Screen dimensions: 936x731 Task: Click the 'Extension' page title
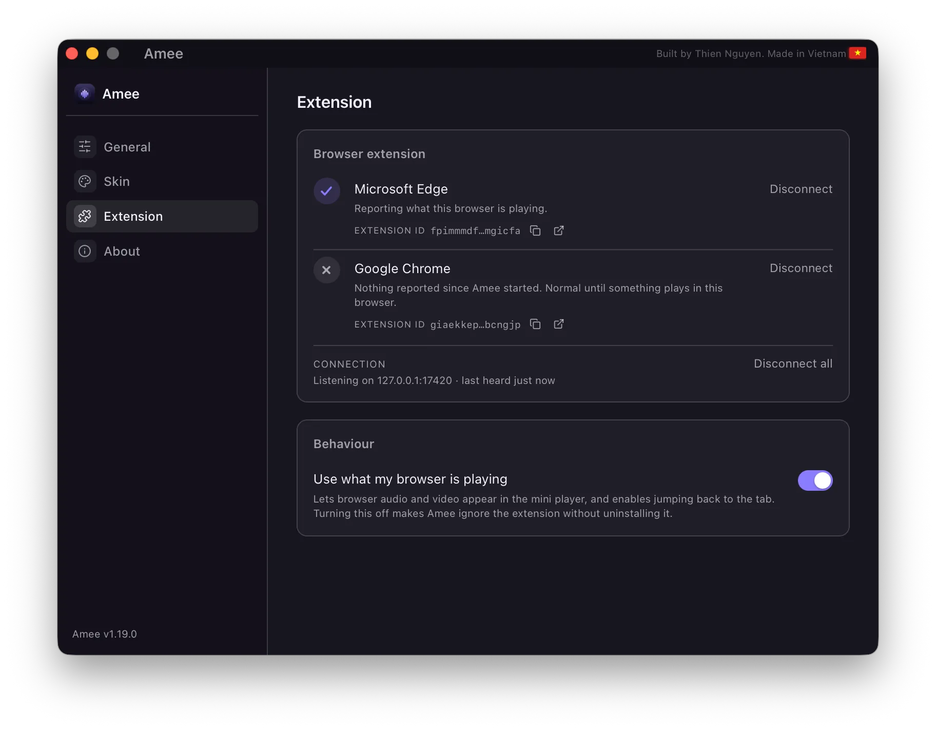pyautogui.click(x=334, y=102)
